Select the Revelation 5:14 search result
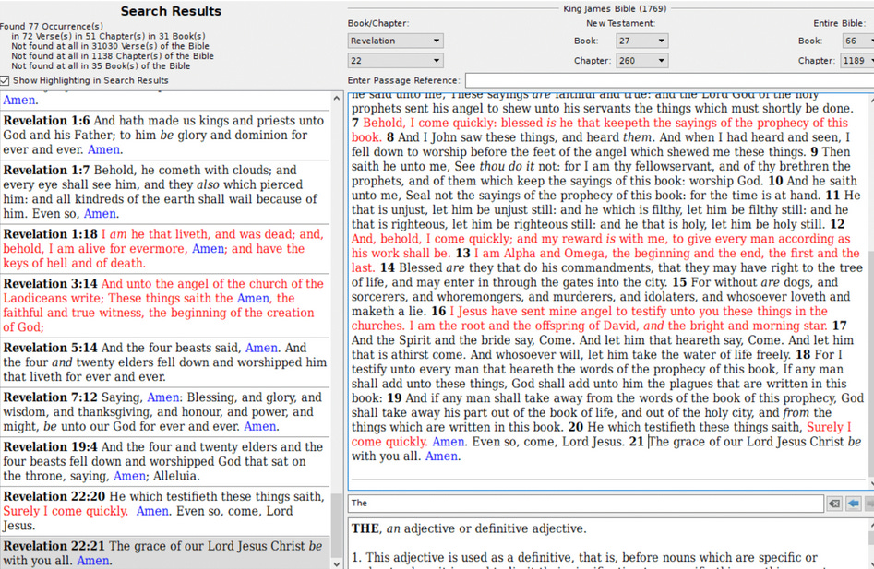 point(165,362)
